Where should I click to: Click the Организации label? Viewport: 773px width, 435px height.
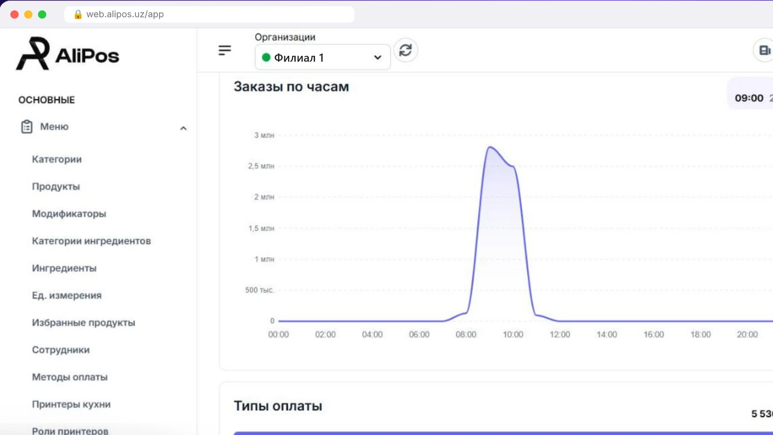pyautogui.click(x=285, y=37)
